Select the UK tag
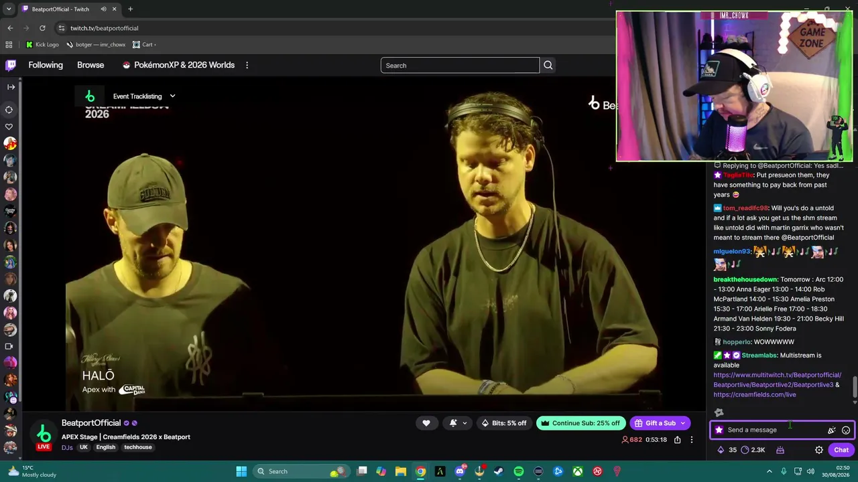The image size is (858, 482). pyautogui.click(x=84, y=447)
